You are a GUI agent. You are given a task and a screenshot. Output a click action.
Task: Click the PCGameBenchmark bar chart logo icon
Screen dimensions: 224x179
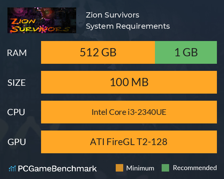pyautogui.click(x=12, y=169)
